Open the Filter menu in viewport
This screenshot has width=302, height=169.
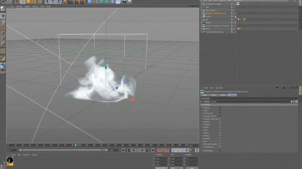42,6
